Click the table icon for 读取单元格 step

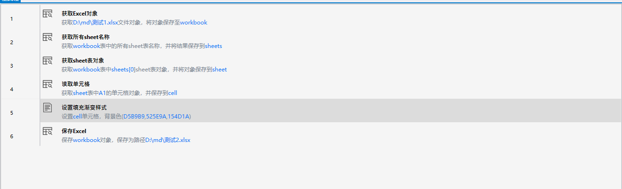[x=47, y=85]
